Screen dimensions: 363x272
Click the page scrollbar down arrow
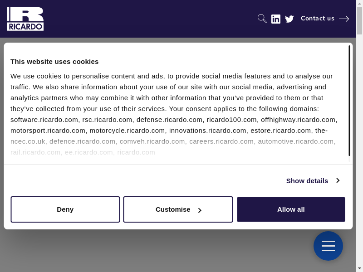359,268
